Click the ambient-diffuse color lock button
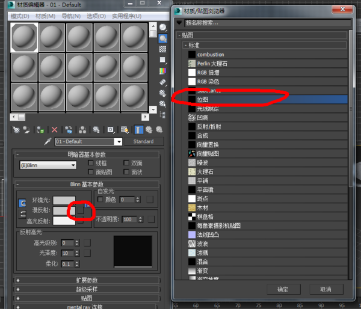The height and width of the screenshot is (309, 361). 22,203
